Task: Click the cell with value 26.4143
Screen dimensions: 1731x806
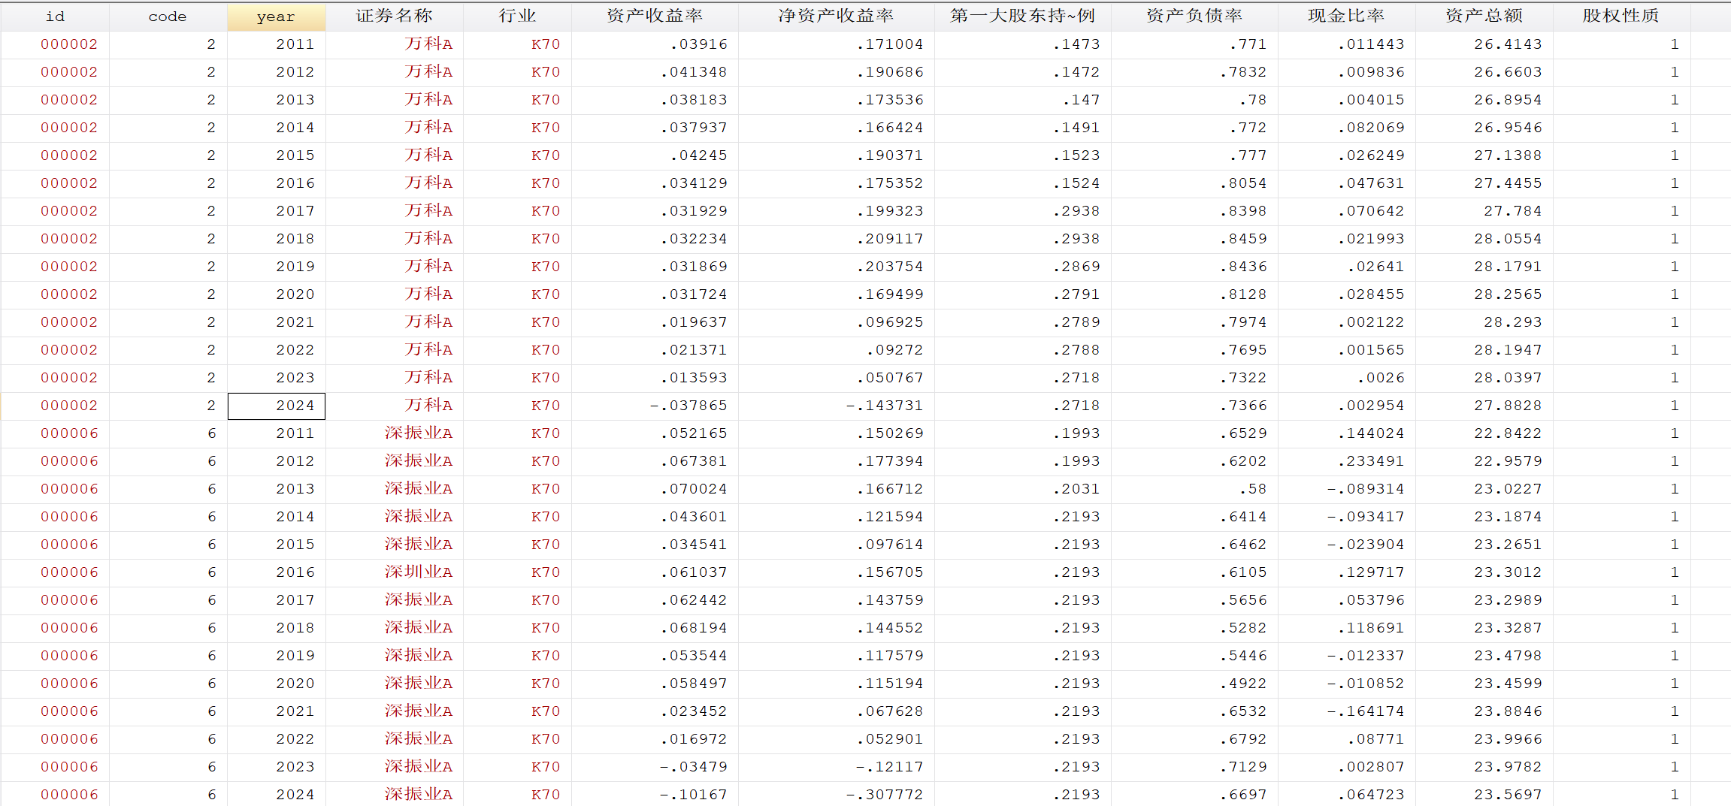Action: point(1484,44)
